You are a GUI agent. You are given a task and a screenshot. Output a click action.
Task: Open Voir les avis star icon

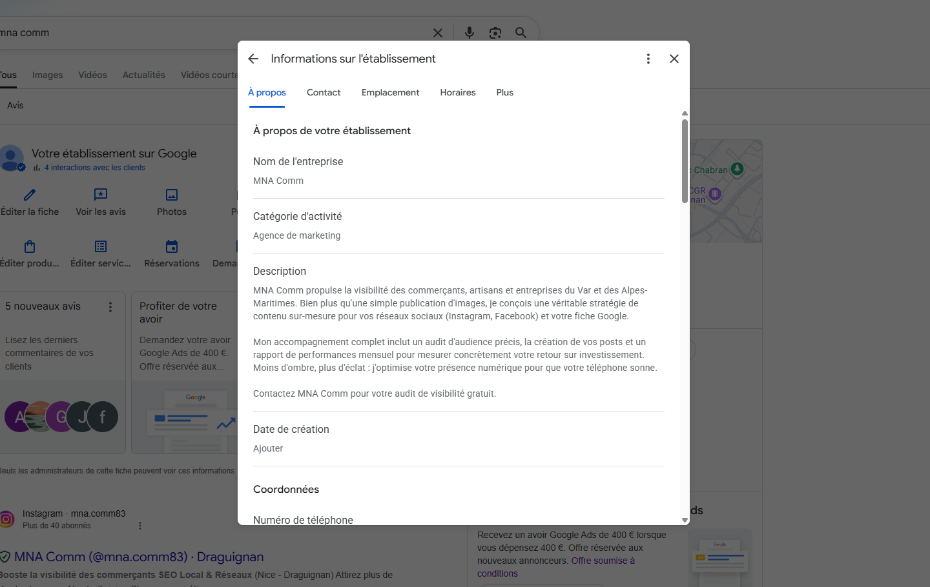pyautogui.click(x=101, y=195)
